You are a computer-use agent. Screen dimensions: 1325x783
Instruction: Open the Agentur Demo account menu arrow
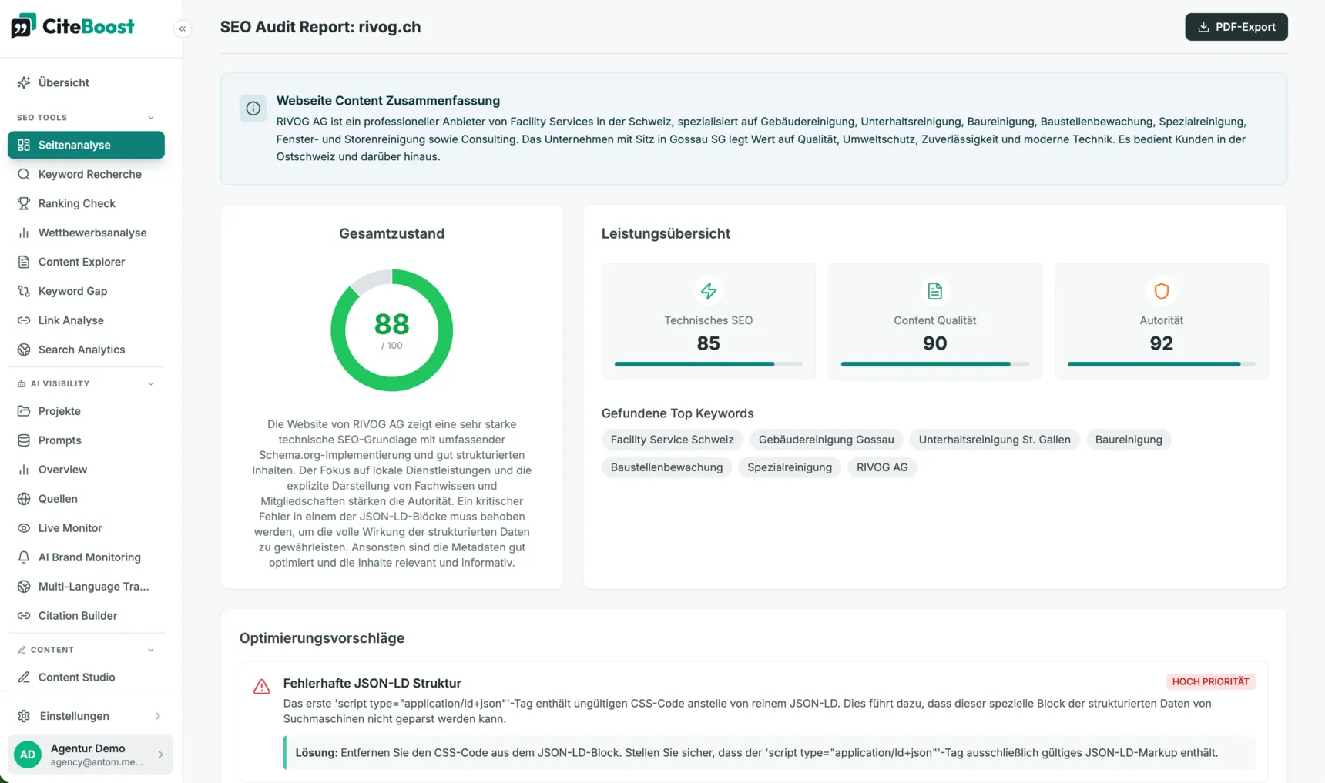pos(160,755)
